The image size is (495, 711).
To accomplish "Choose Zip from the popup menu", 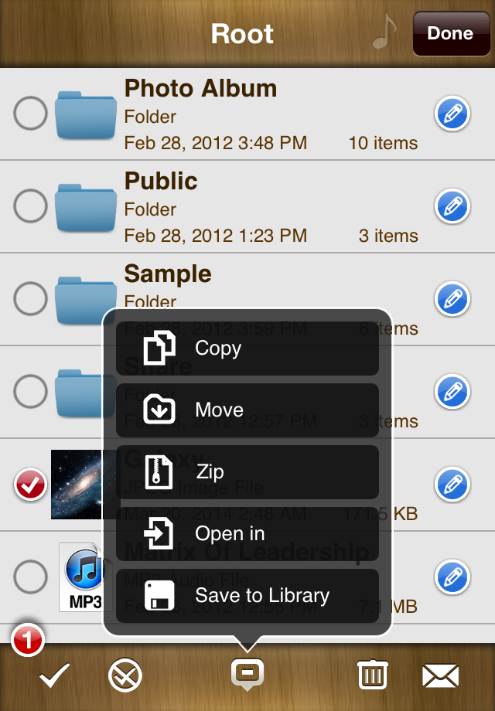I will (247, 471).
